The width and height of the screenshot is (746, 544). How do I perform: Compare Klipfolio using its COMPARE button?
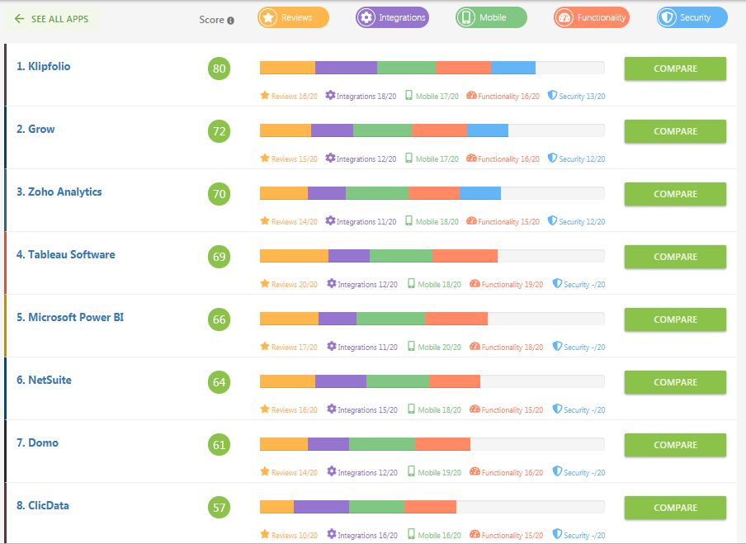pos(675,69)
